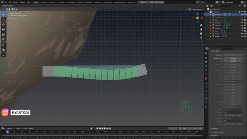Click the zoom magnifier viewport icon
The image size is (247, 139).
201,25
